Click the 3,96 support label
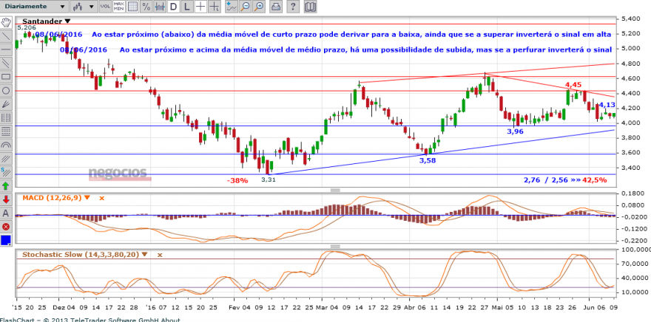Image resolution: width=651 pixels, height=322 pixels. click(515, 131)
